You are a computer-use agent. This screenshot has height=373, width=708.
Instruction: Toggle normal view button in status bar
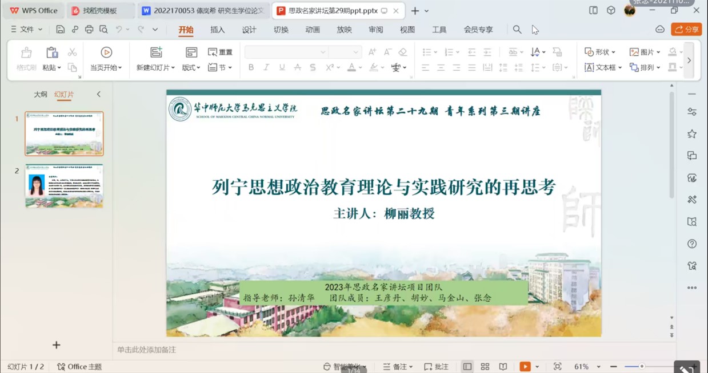(x=467, y=367)
